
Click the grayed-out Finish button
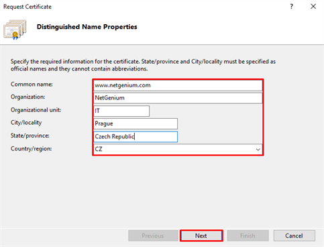(248, 236)
